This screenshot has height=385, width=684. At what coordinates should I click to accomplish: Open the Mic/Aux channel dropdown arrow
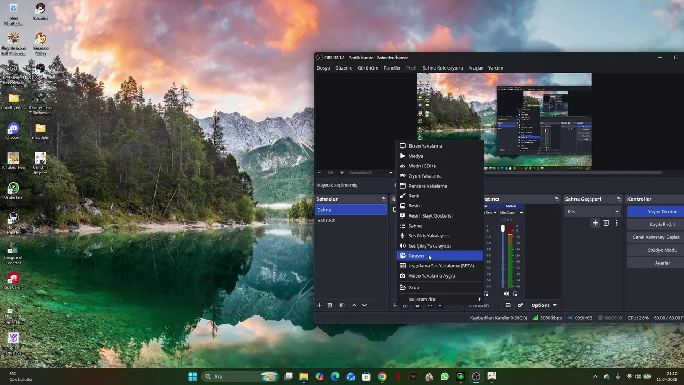coord(522,213)
